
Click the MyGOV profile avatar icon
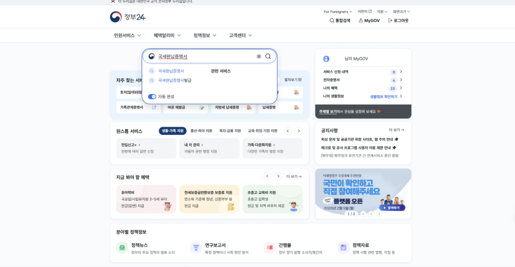326,59
